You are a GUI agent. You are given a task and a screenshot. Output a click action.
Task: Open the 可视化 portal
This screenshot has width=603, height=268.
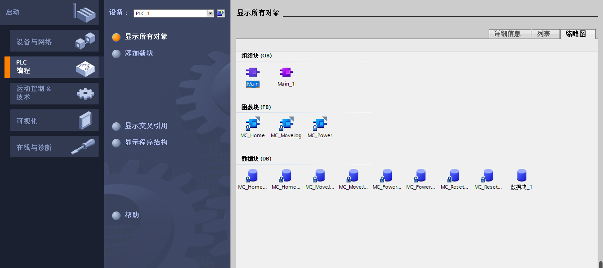pos(54,121)
